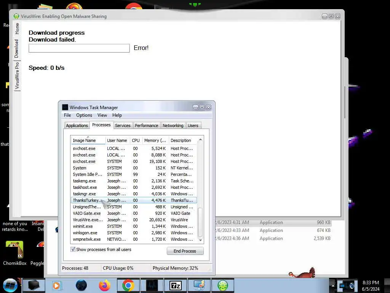Switch to VirusWire lime taskbar button
Image resolution: width=390 pixels, height=293 pixels.
click(x=222, y=285)
